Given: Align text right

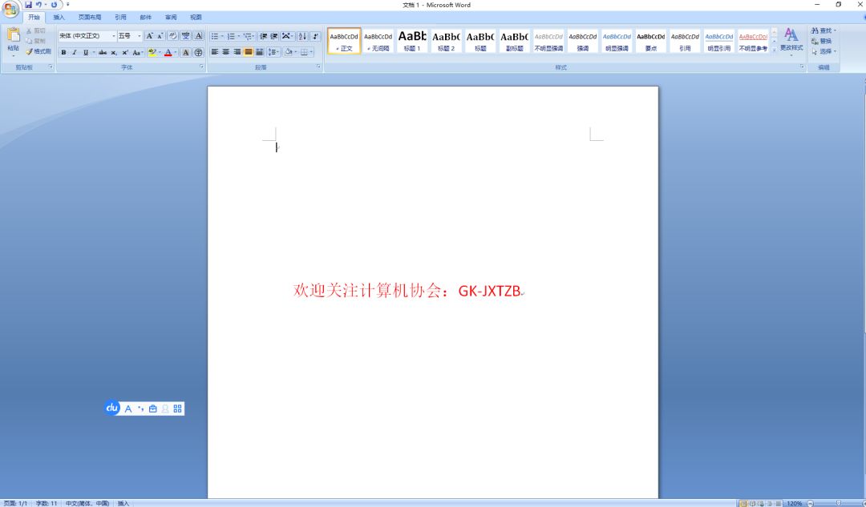Looking at the screenshot, I should [237, 52].
